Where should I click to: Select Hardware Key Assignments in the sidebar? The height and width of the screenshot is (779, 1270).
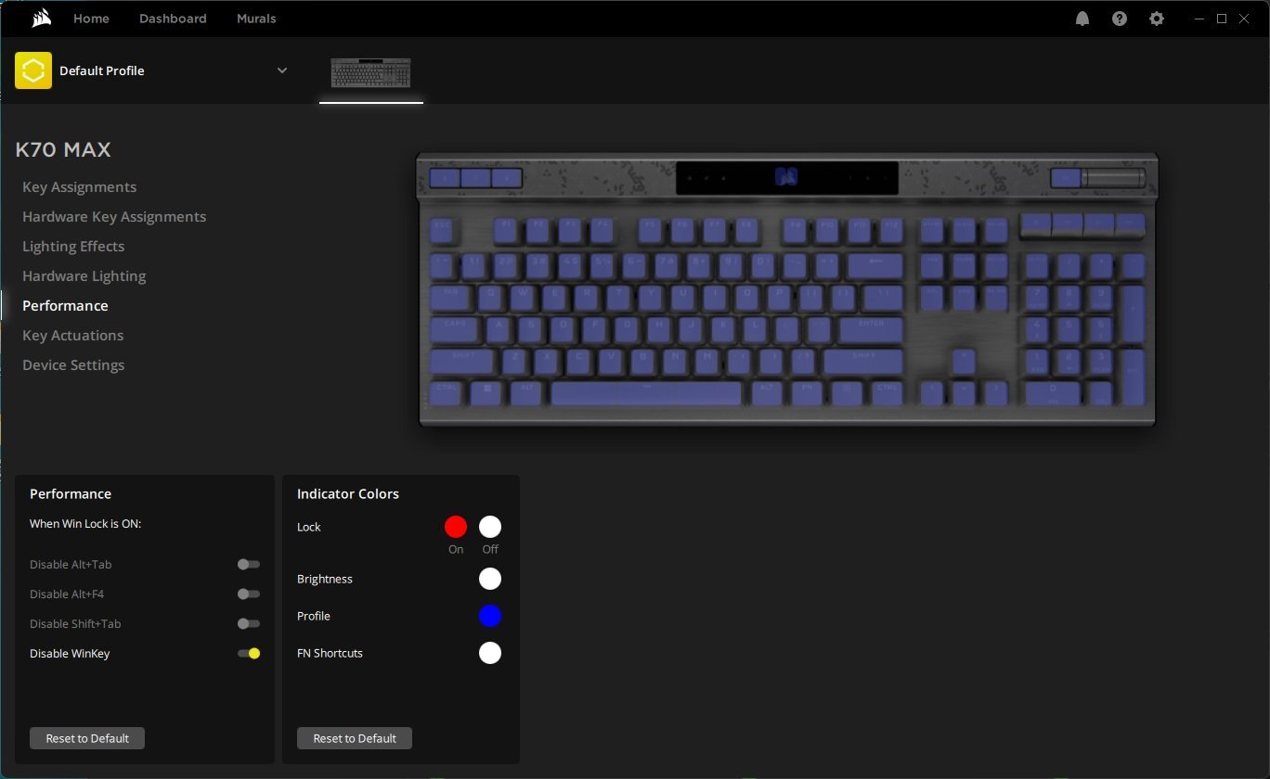tap(114, 217)
